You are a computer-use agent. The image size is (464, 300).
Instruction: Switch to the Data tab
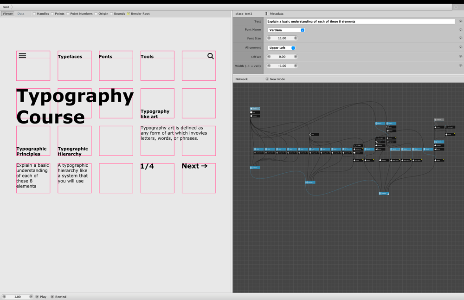click(x=21, y=13)
